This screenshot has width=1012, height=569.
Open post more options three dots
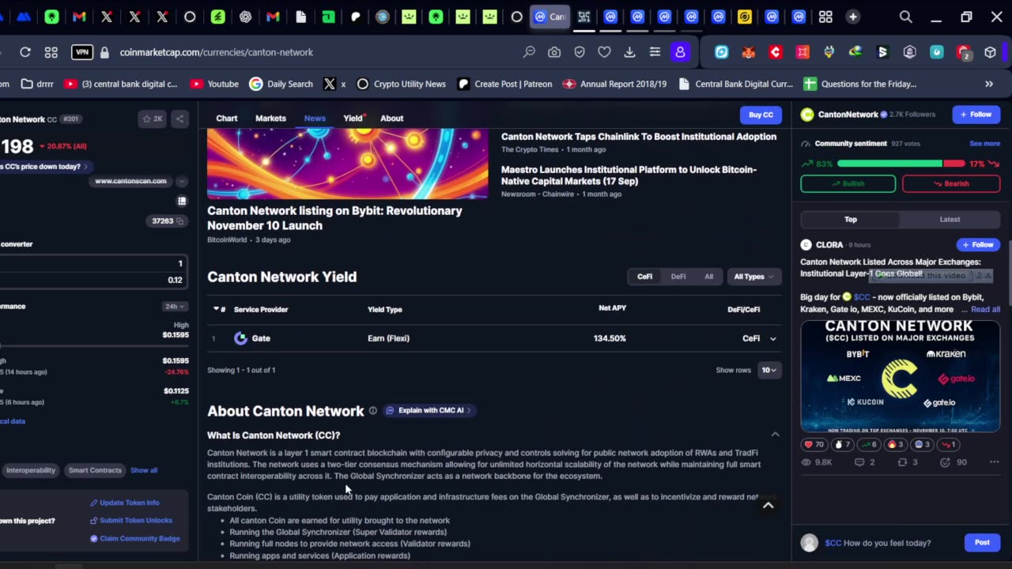(x=994, y=462)
